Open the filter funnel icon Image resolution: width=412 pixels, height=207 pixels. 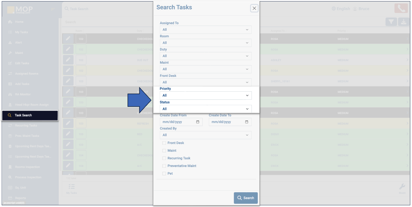coord(391,22)
